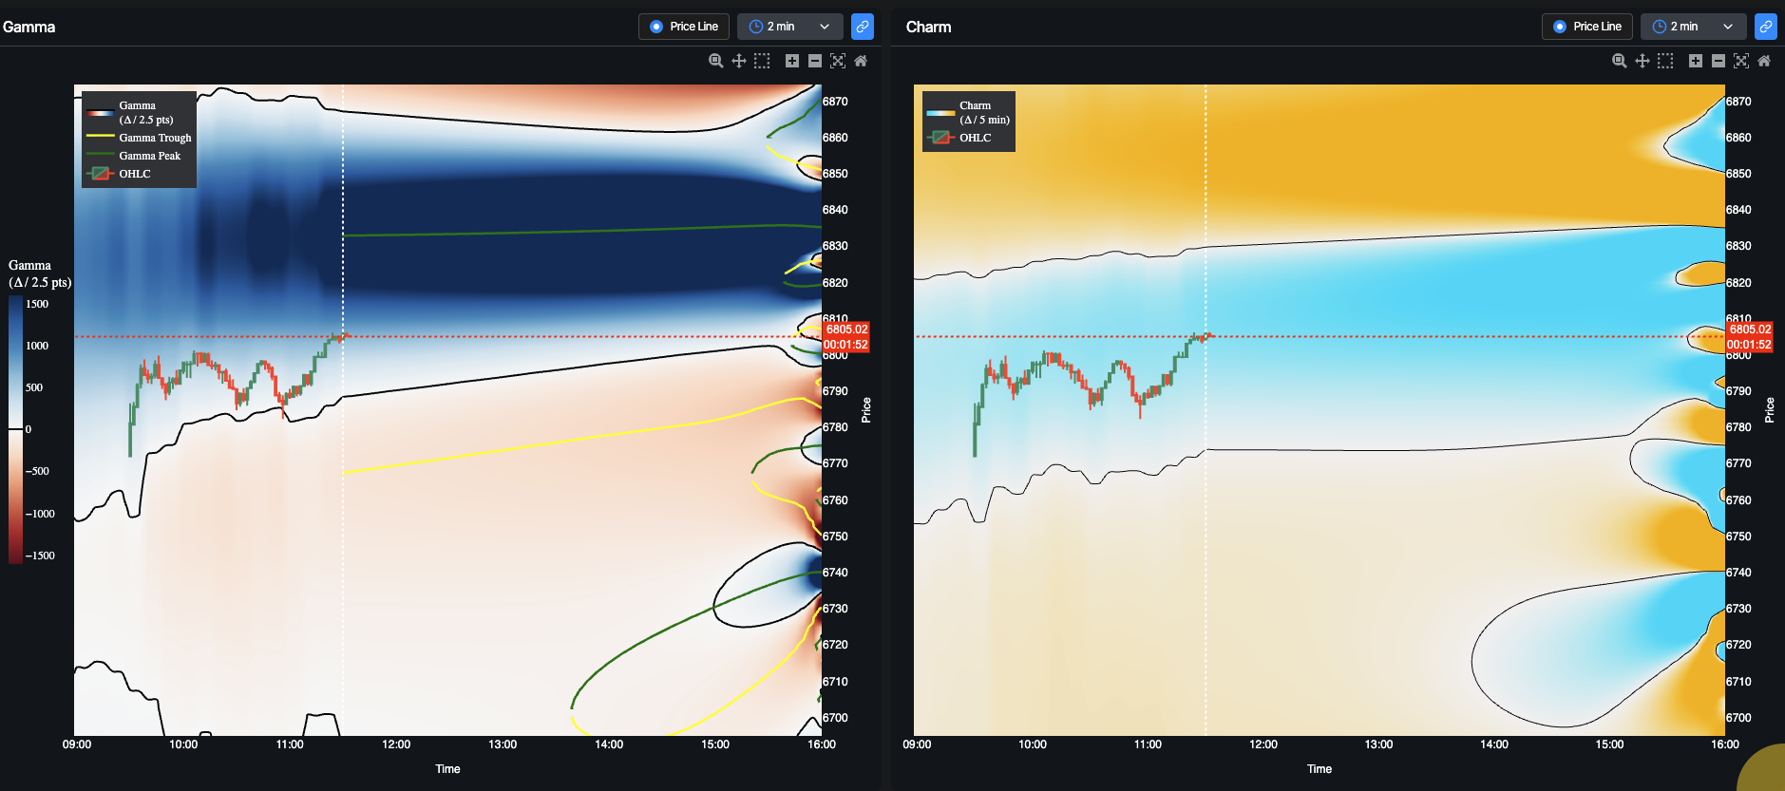Image resolution: width=1785 pixels, height=791 pixels.
Task: Zoom in on Gamma chart
Action: tap(792, 61)
